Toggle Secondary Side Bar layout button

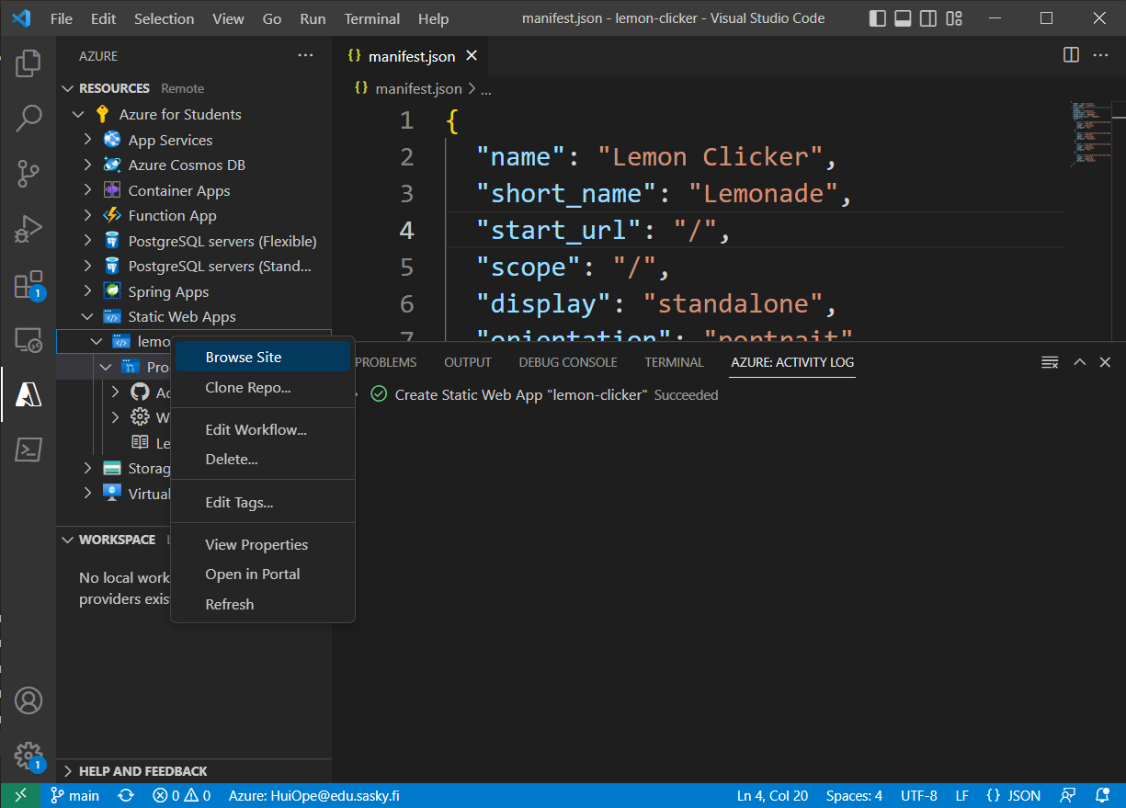point(929,18)
